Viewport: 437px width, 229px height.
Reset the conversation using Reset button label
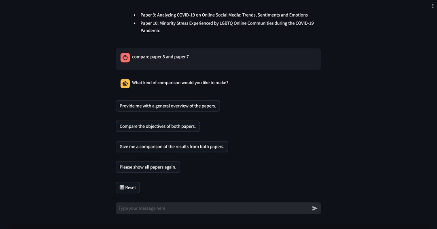click(x=130, y=187)
